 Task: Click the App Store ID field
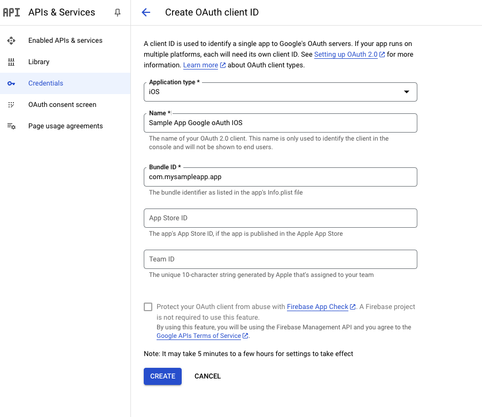point(281,218)
